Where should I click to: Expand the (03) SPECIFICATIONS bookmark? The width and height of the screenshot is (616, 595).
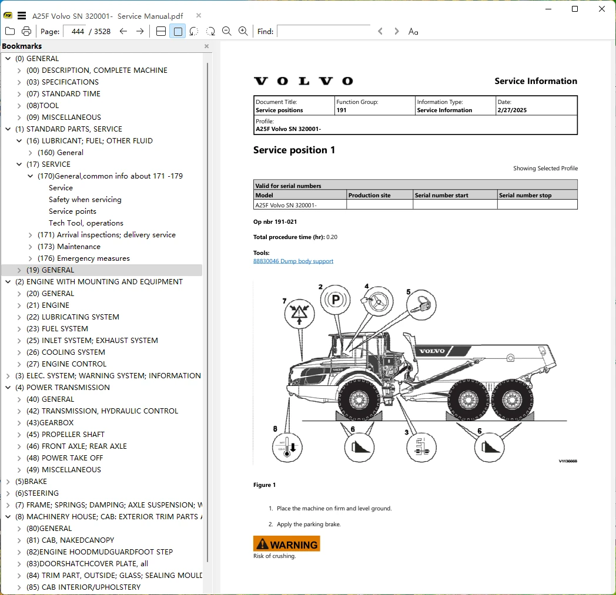tap(19, 82)
